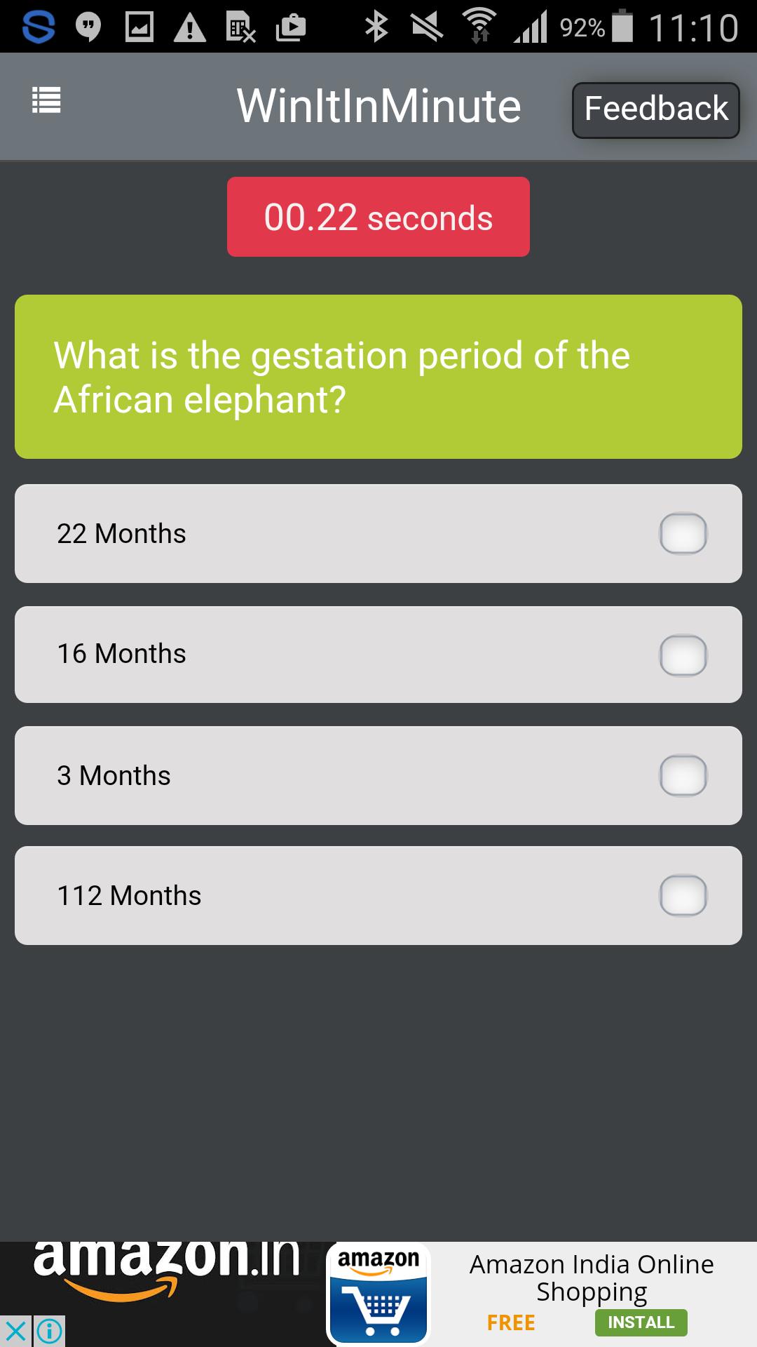Viewport: 757px width, 1347px height.
Task: Tap the Wi-Fi status icon
Action: (479, 27)
